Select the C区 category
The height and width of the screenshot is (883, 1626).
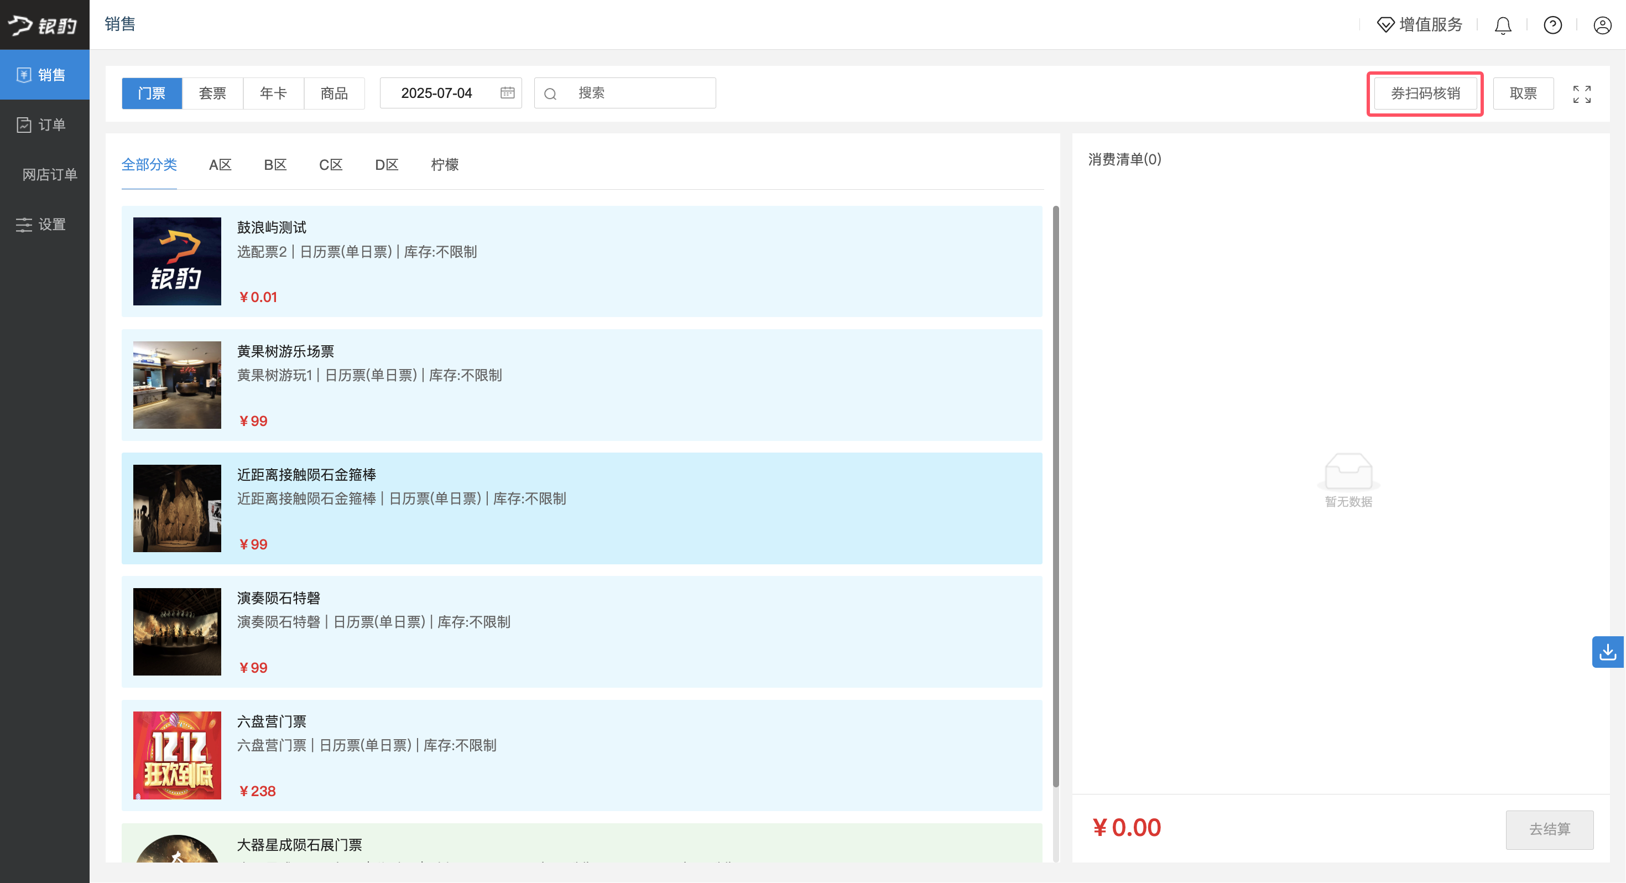click(331, 165)
